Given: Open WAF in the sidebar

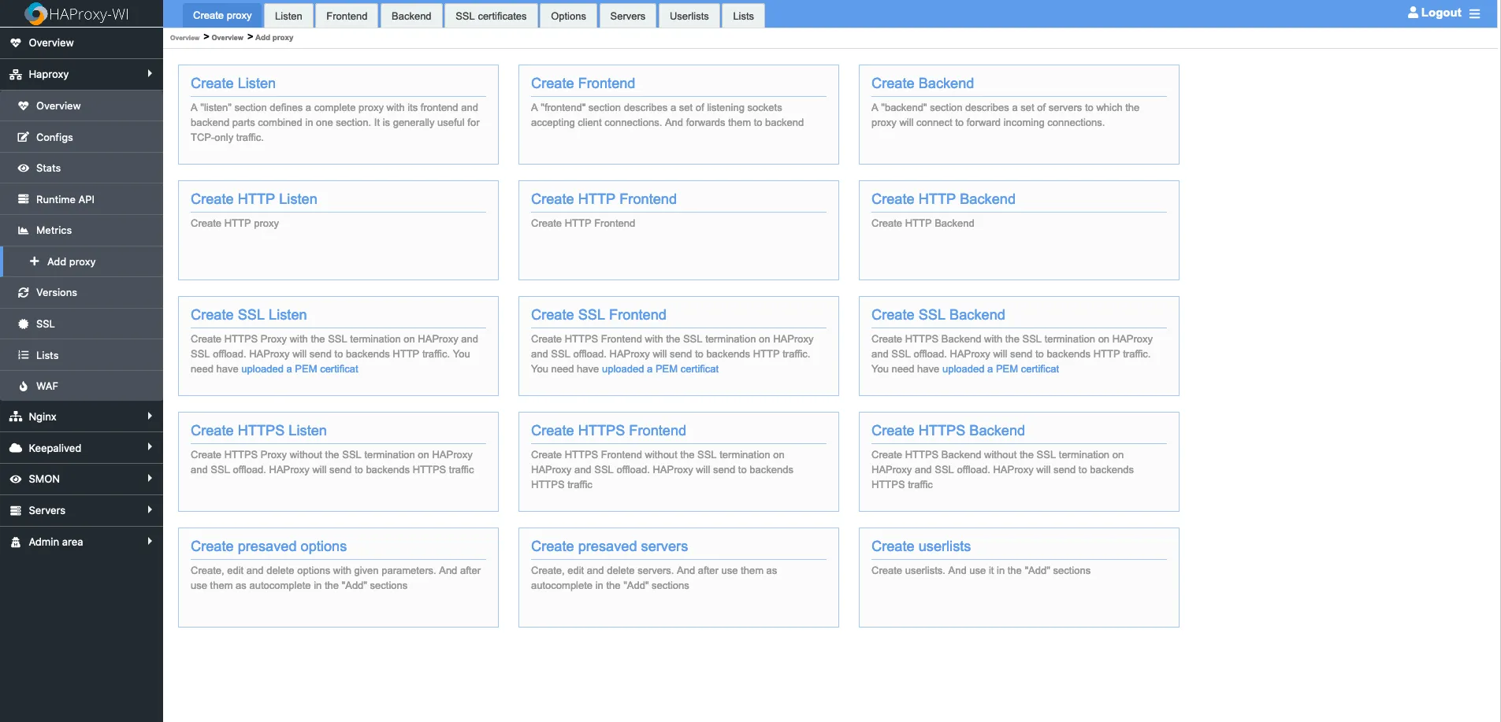Looking at the screenshot, I should point(81,386).
